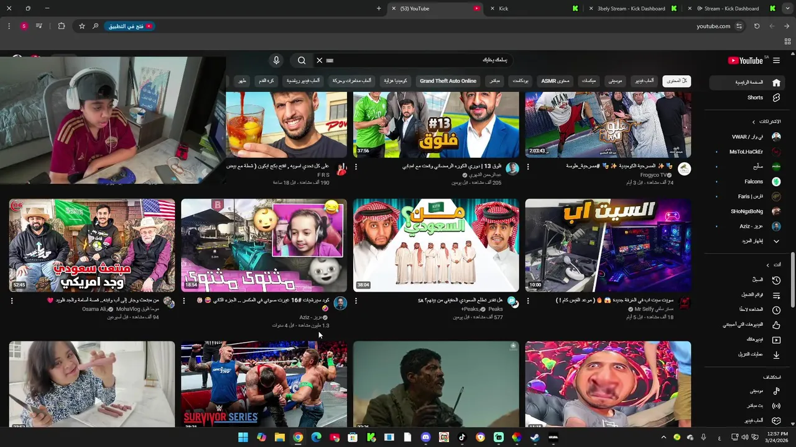Open options menu for Frogyco TV video
Screen dimensions: 796x447
click(x=528, y=166)
